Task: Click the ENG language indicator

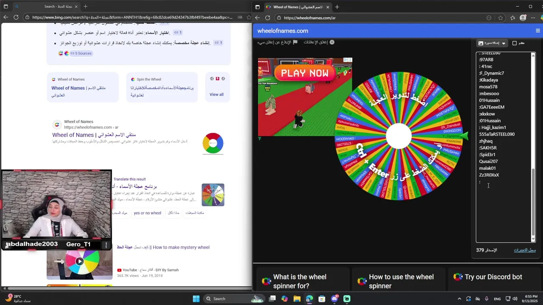Action: tap(498, 299)
